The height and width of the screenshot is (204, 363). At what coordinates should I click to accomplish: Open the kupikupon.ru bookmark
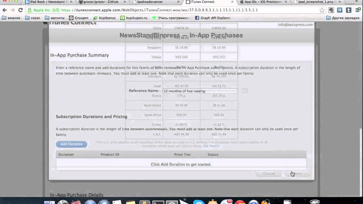point(134,18)
